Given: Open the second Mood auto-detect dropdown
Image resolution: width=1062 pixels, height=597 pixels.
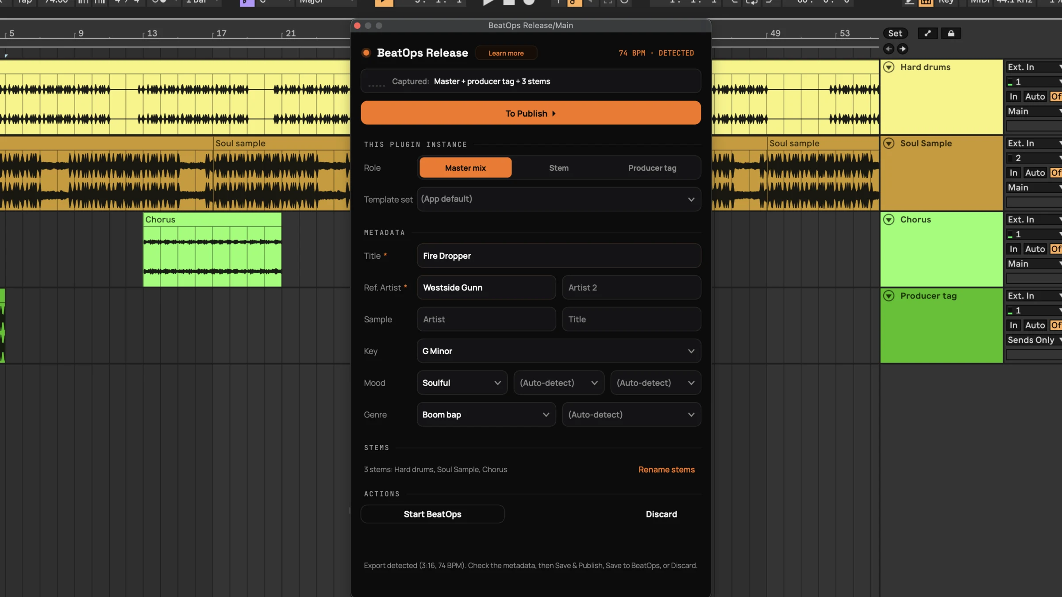Looking at the screenshot, I should 559,383.
